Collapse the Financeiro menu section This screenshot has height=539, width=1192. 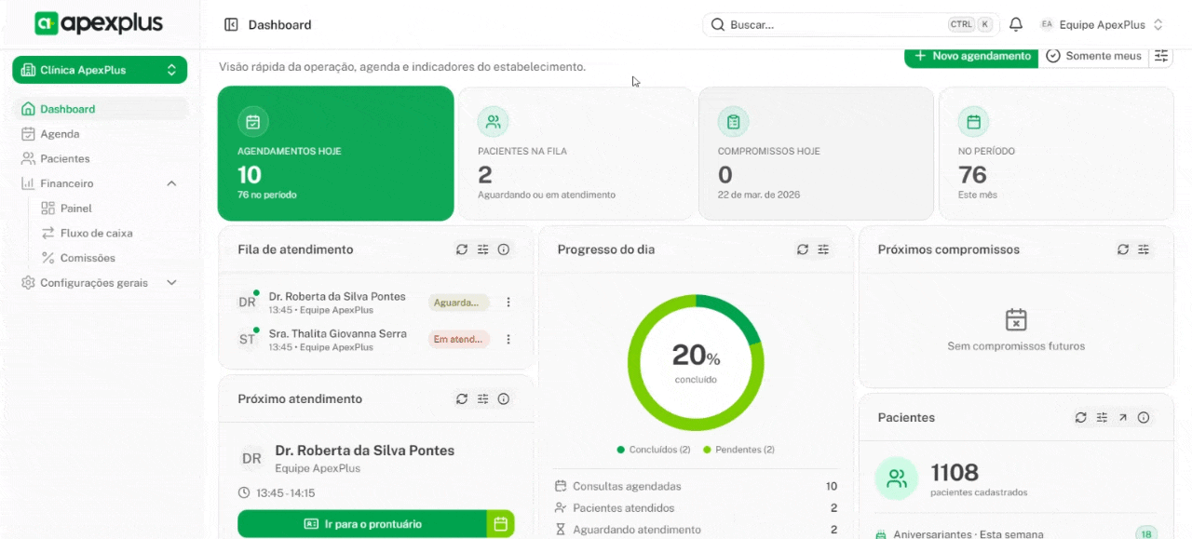(x=171, y=183)
